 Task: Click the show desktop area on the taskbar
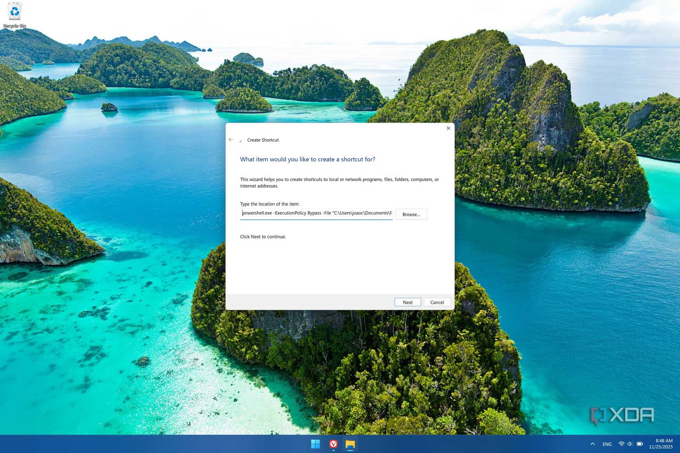pyautogui.click(x=678, y=444)
